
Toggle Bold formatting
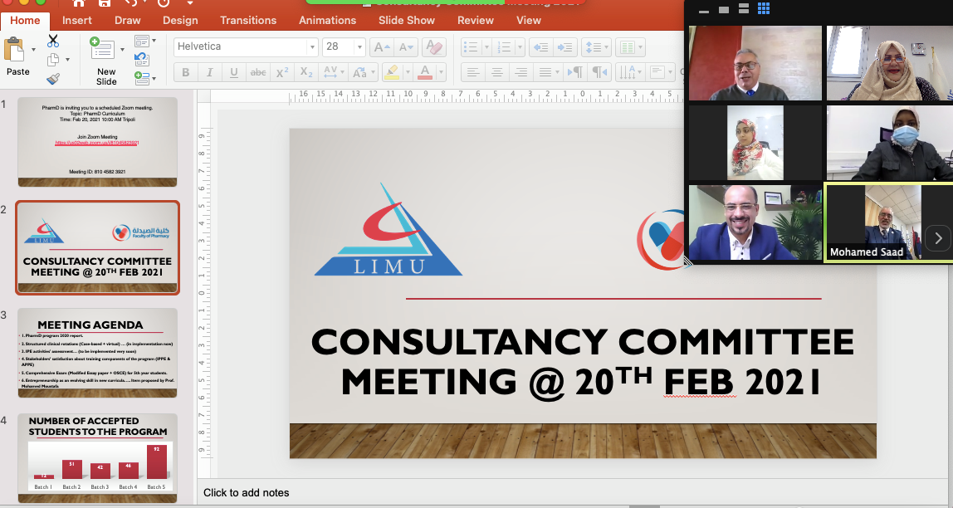[x=186, y=72]
